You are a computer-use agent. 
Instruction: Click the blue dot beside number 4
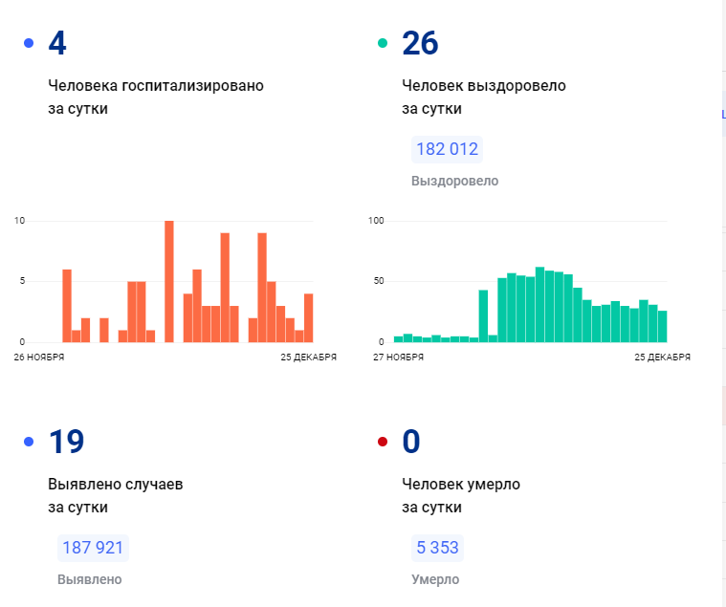click(x=29, y=43)
